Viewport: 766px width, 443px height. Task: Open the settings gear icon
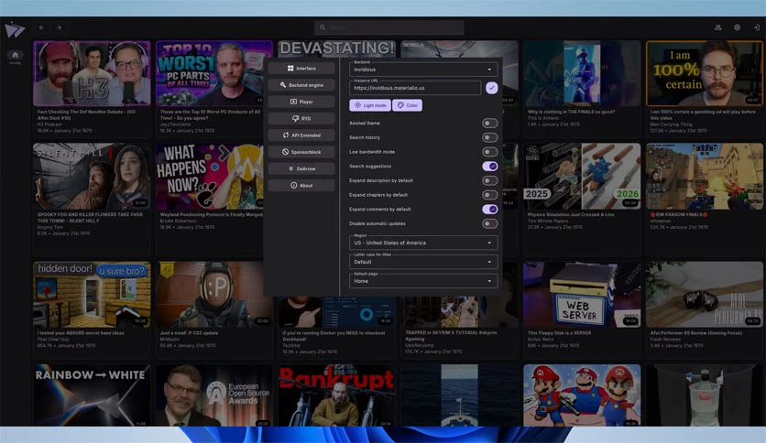[738, 27]
